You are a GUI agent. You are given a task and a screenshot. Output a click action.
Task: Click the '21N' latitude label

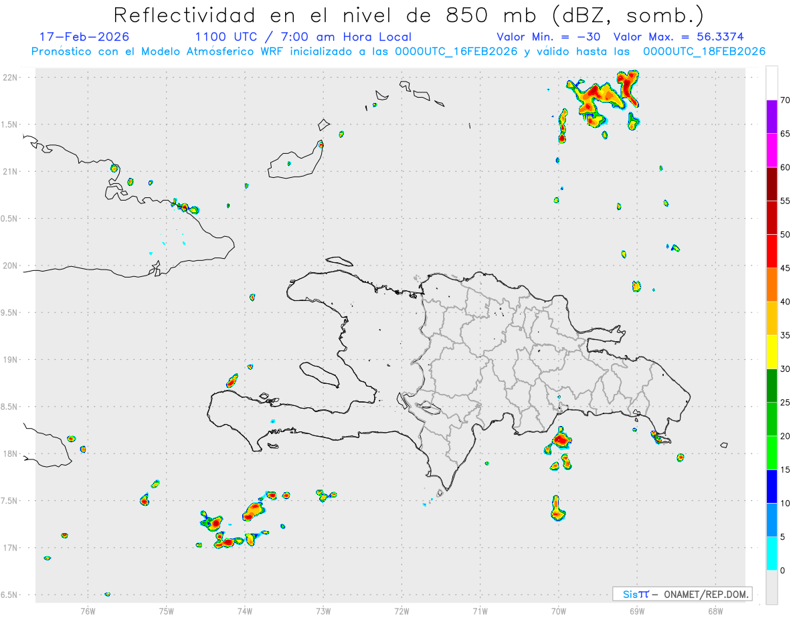11,172
